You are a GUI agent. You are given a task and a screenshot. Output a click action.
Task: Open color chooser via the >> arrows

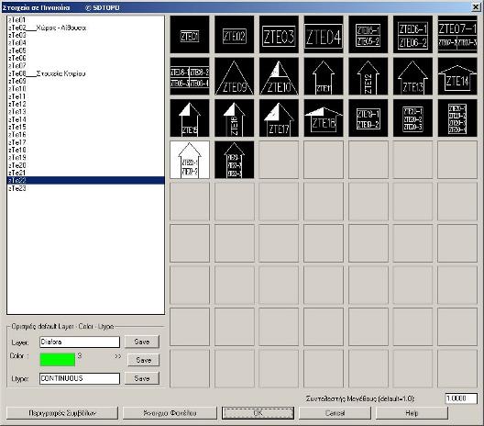117,356
